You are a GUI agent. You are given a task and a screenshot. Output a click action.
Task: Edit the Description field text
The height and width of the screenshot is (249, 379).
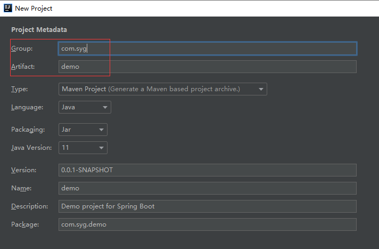point(208,206)
